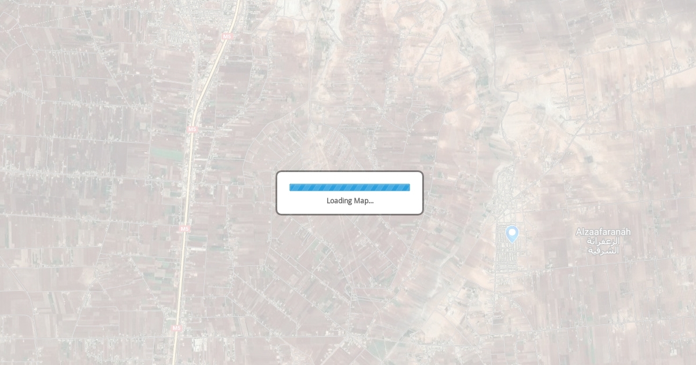Screen dimensions: 696x365
Task: Select the Arabic place name label
Action: pos(603,245)
